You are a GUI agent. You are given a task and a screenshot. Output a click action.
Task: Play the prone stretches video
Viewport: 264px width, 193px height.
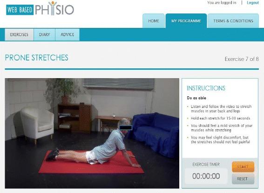click(x=92, y=133)
